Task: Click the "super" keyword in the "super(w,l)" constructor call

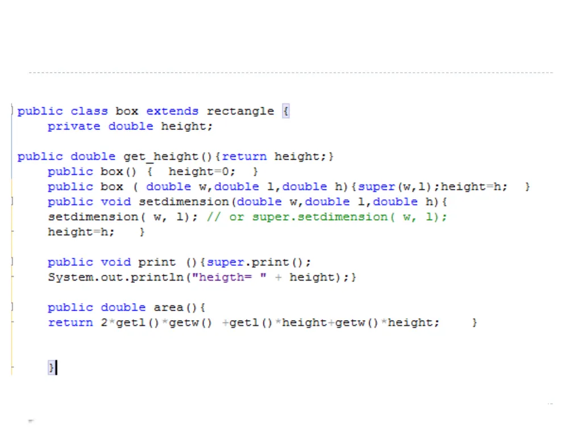Action: pos(376,187)
